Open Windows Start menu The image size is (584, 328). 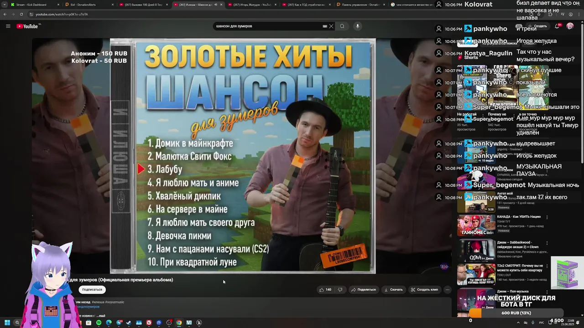click(x=7, y=323)
